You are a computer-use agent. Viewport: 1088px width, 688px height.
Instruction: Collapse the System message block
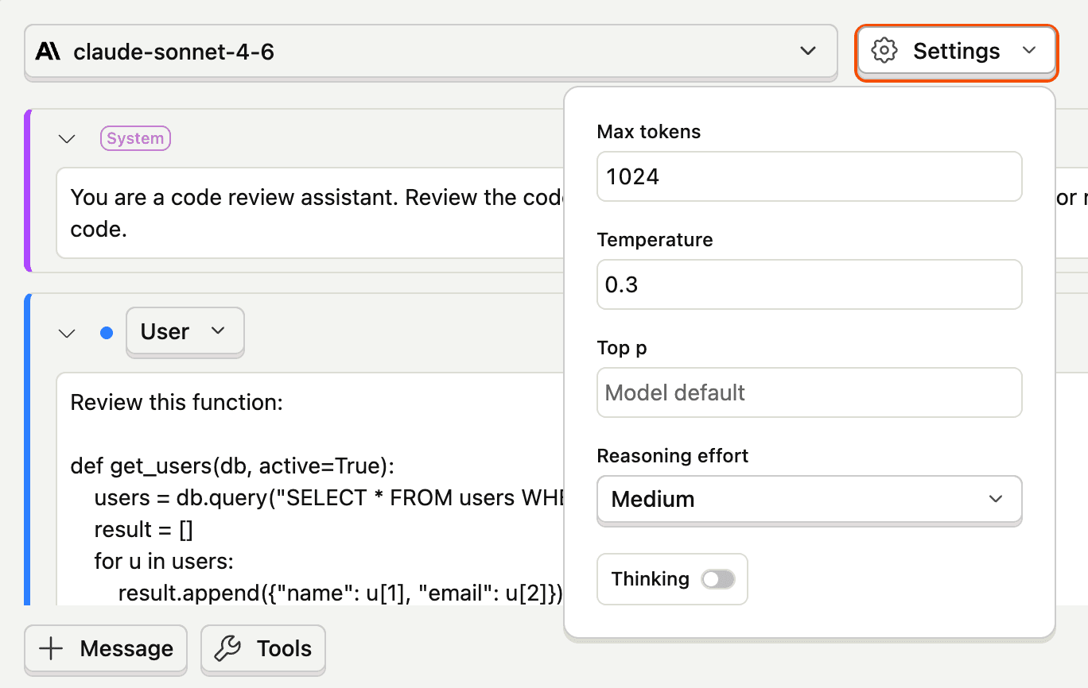(x=68, y=139)
